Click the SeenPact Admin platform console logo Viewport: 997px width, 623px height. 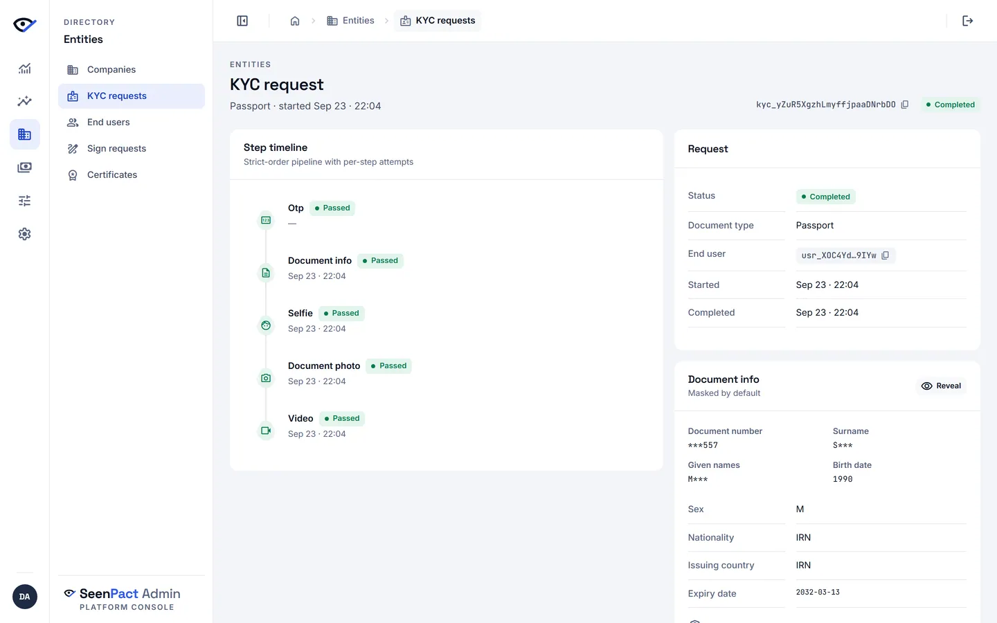(x=123, y=599)
